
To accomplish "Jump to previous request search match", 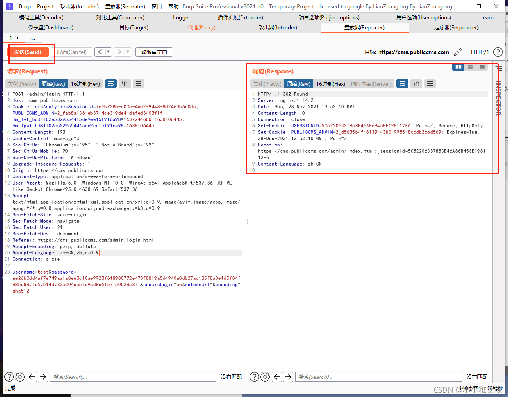I will (32, 377).
